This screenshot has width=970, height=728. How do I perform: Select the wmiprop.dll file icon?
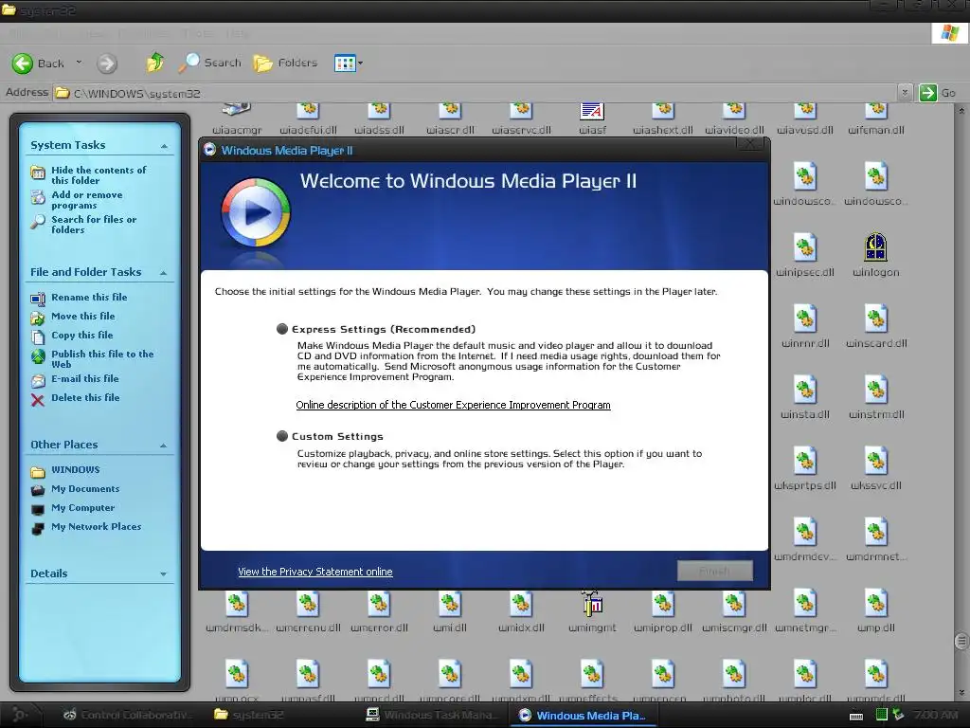(662, 604)
